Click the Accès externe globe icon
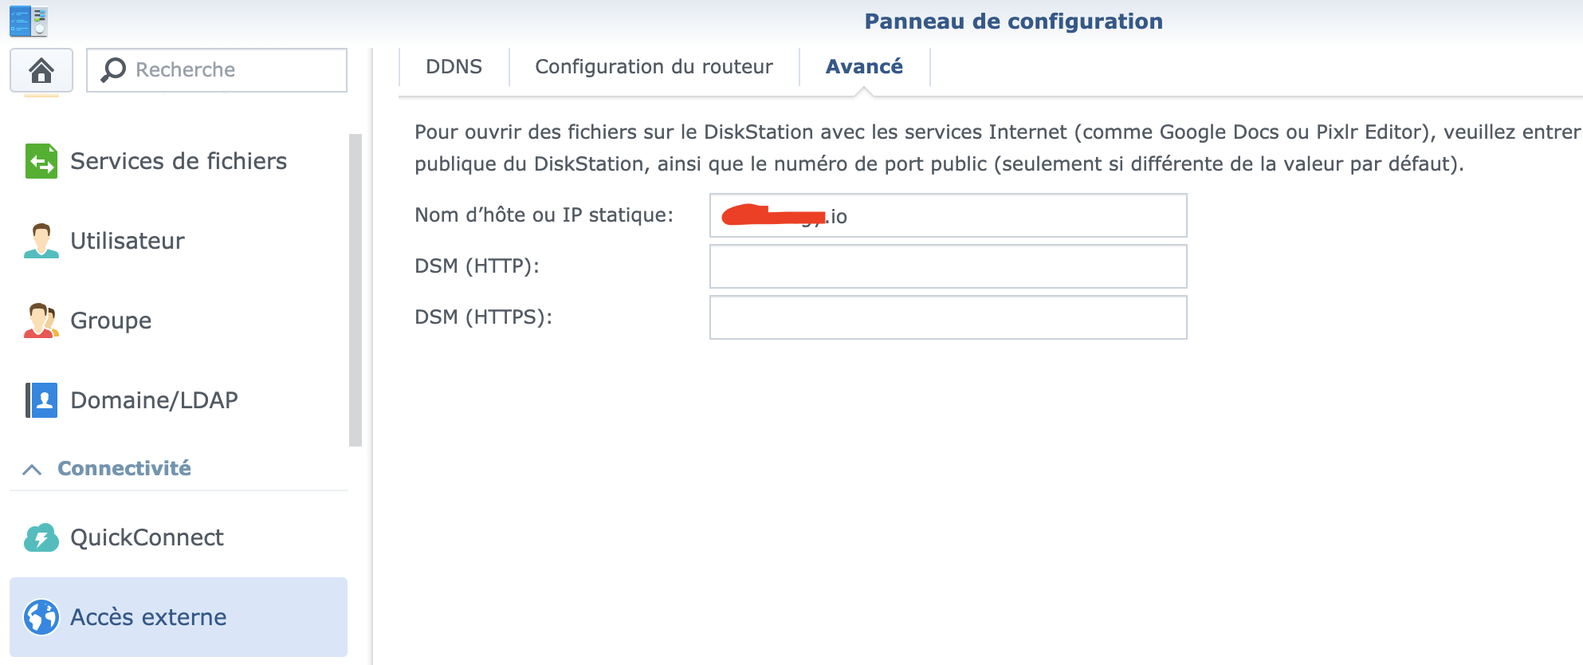 tap(41, 617)
